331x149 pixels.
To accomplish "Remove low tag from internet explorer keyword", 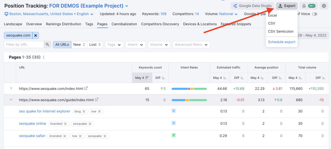I will 100,112.
